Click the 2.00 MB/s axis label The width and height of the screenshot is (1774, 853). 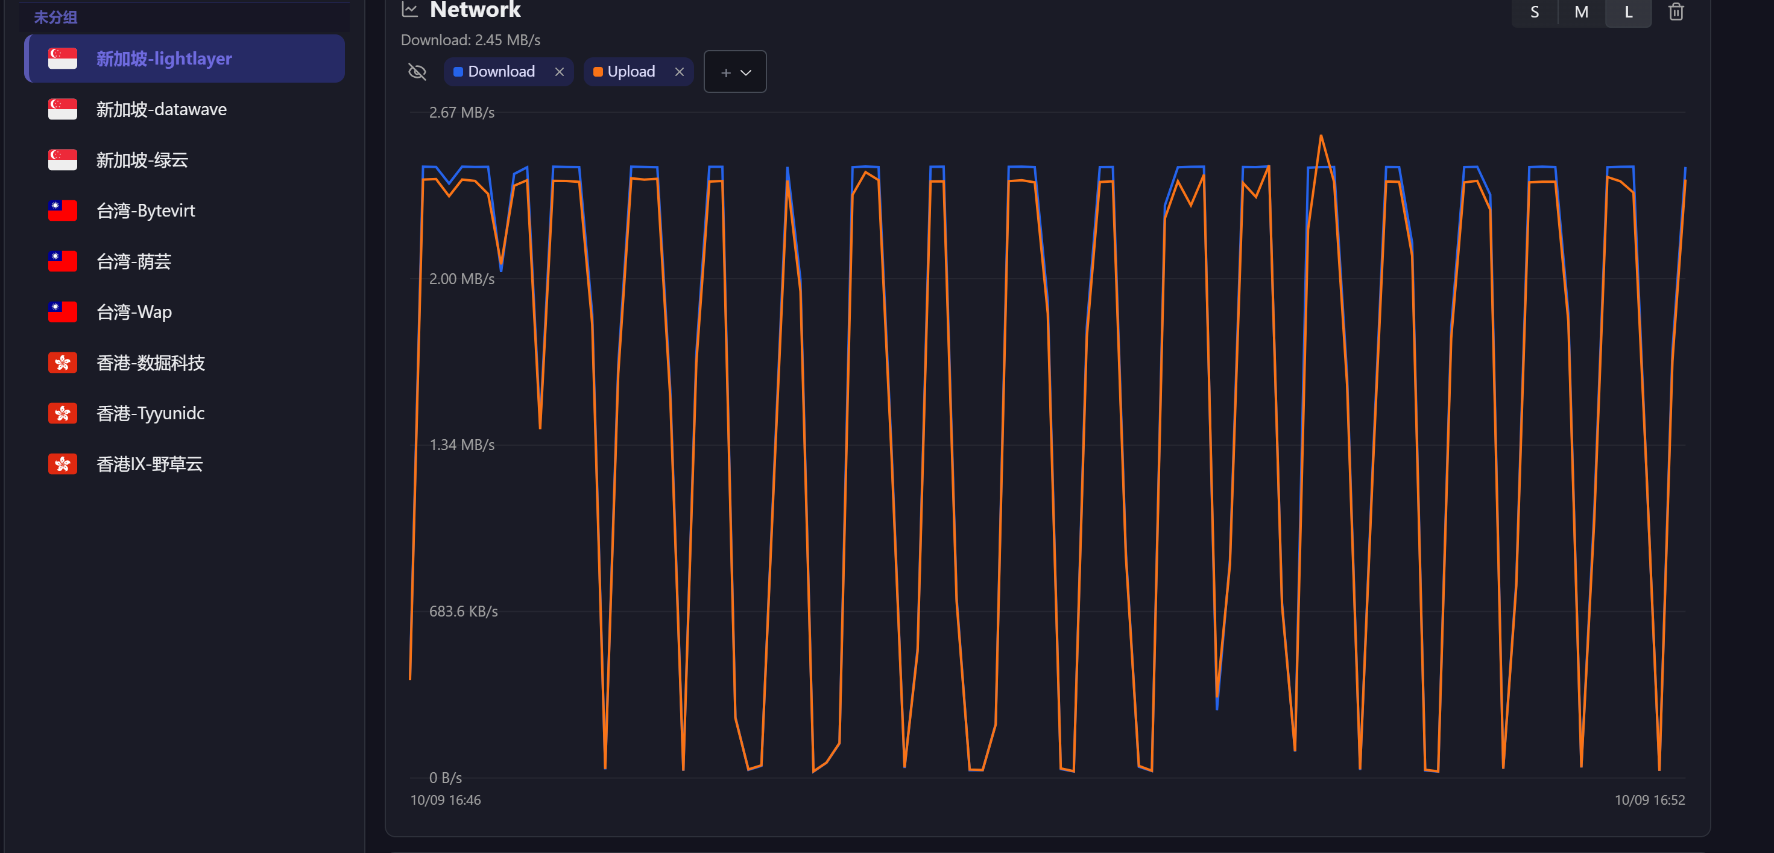[x=461, y=279]
